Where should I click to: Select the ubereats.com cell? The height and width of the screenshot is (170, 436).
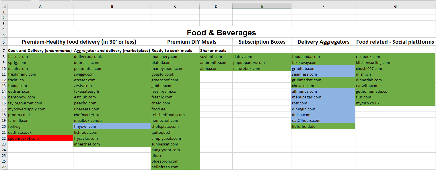click(112, 109)
